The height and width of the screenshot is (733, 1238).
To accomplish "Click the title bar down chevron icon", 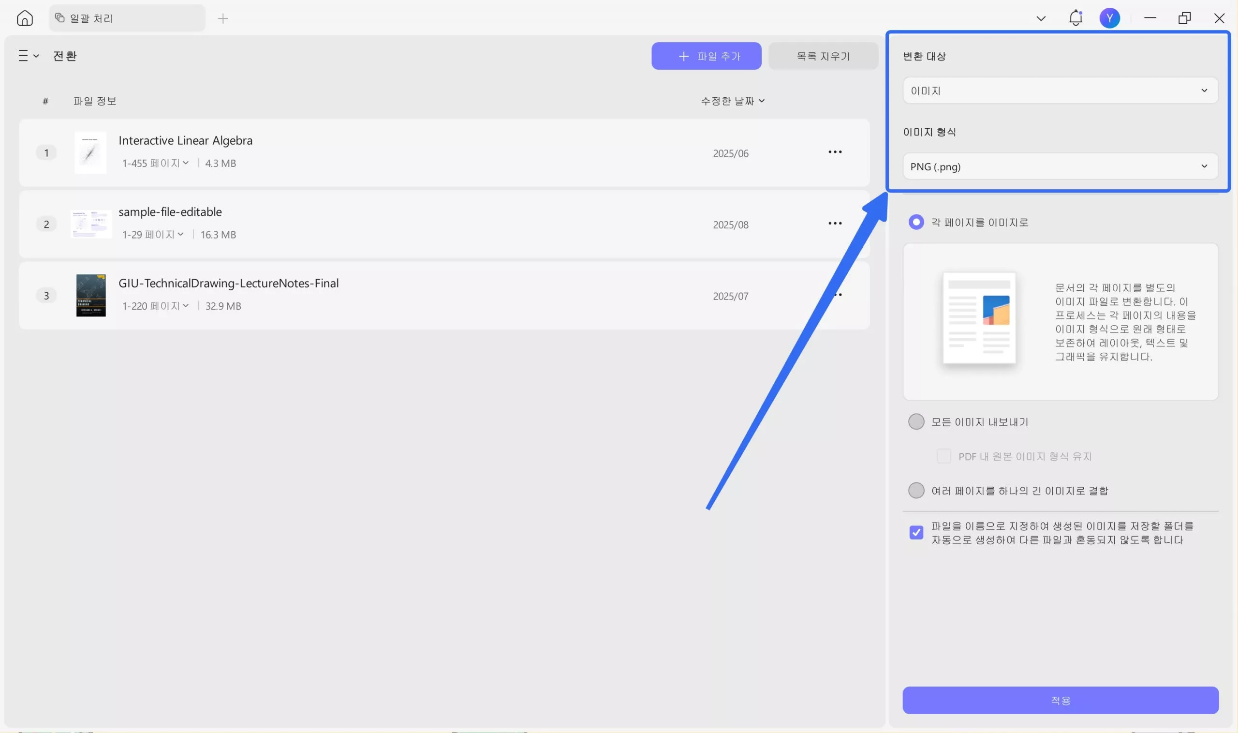I will pyautogui.click(x=1041, y=19).
